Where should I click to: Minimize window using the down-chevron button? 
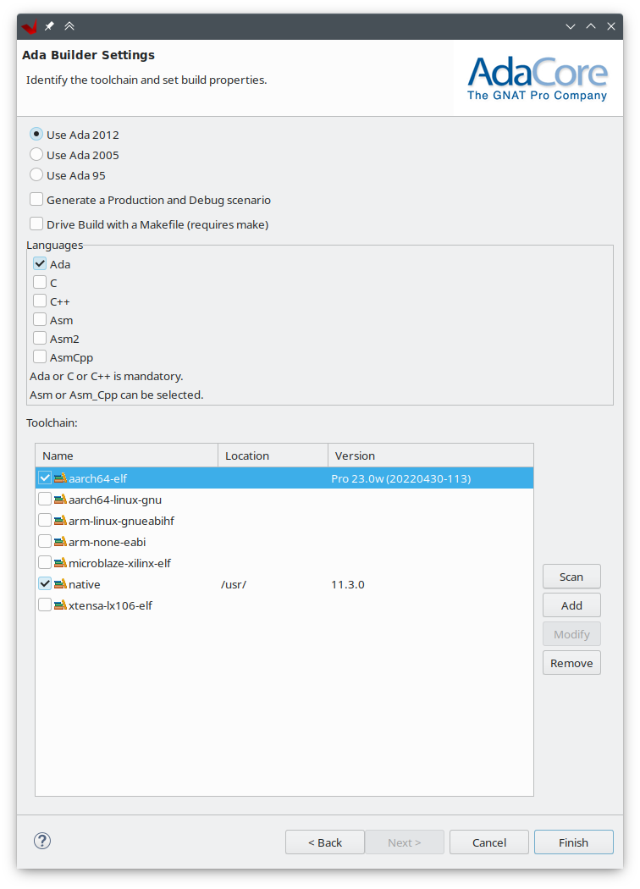(x=571, y=26)
